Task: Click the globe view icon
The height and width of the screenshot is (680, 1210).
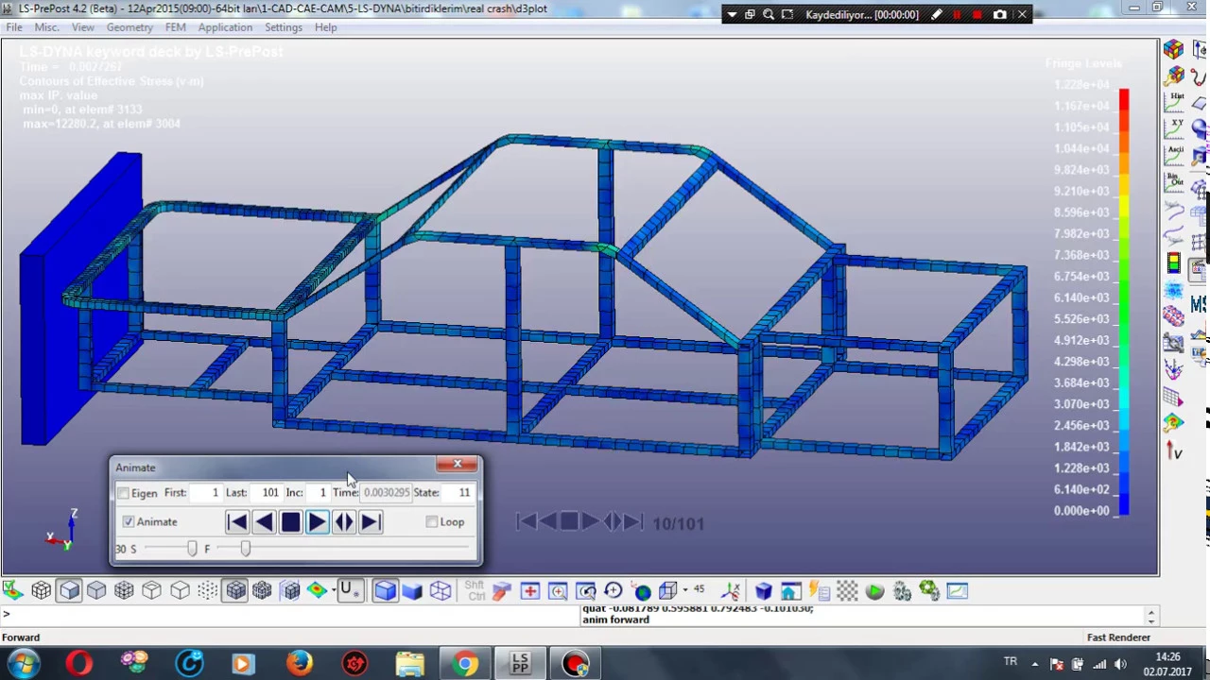Action: (642, 591)
